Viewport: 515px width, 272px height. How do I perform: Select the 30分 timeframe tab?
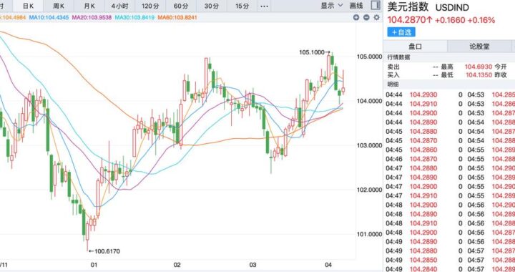click(x=211, y=6)
